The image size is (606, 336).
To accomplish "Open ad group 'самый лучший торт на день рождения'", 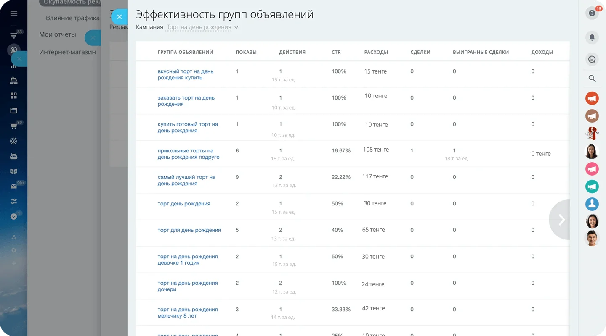I will point(186,180).
